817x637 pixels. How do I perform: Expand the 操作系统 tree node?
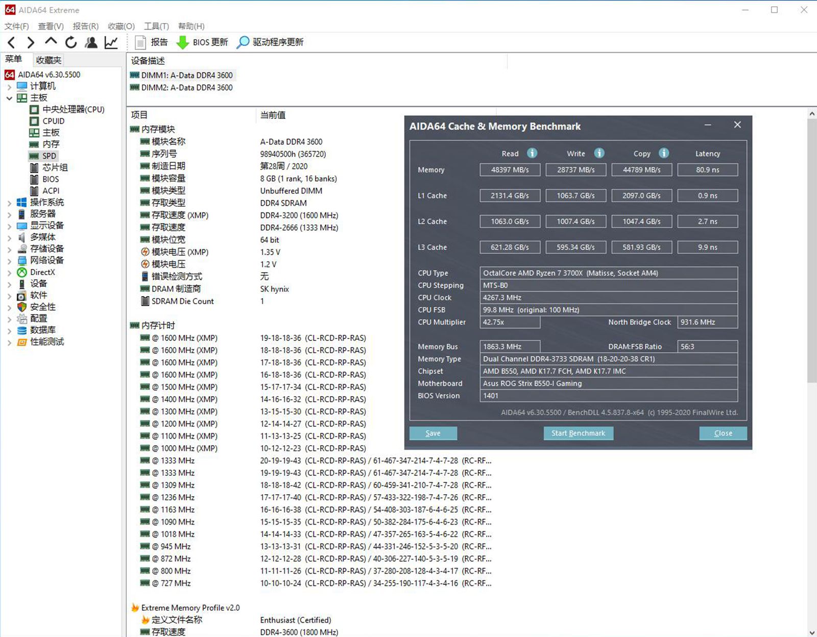click(x=9, y=203)
